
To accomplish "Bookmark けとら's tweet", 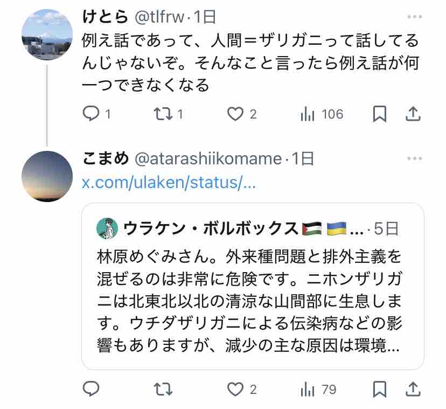I will coord(379,114).
